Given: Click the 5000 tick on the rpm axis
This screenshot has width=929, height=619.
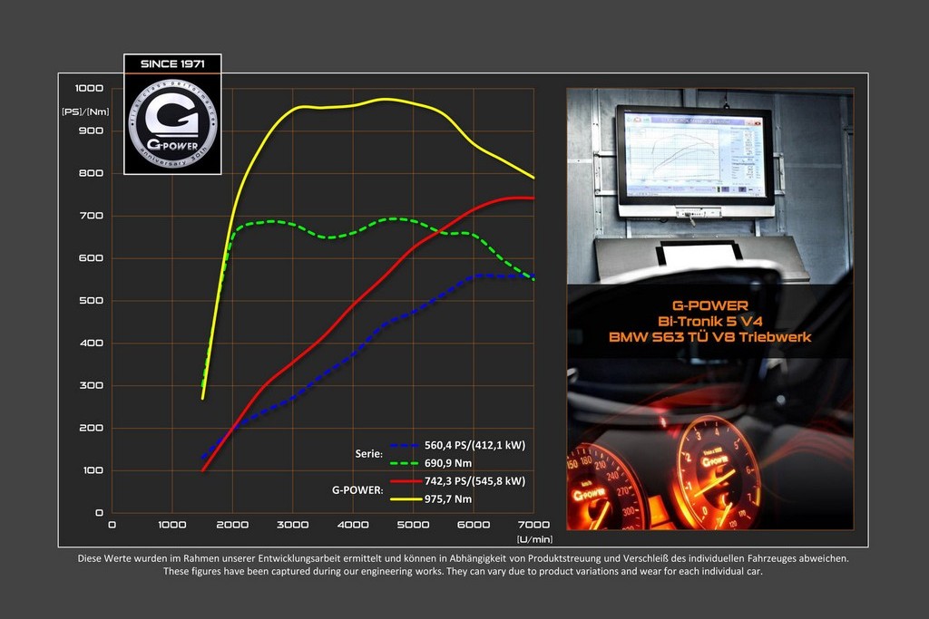Looking at the screenshot, I should pyautogui.click(x=414, y=525).
